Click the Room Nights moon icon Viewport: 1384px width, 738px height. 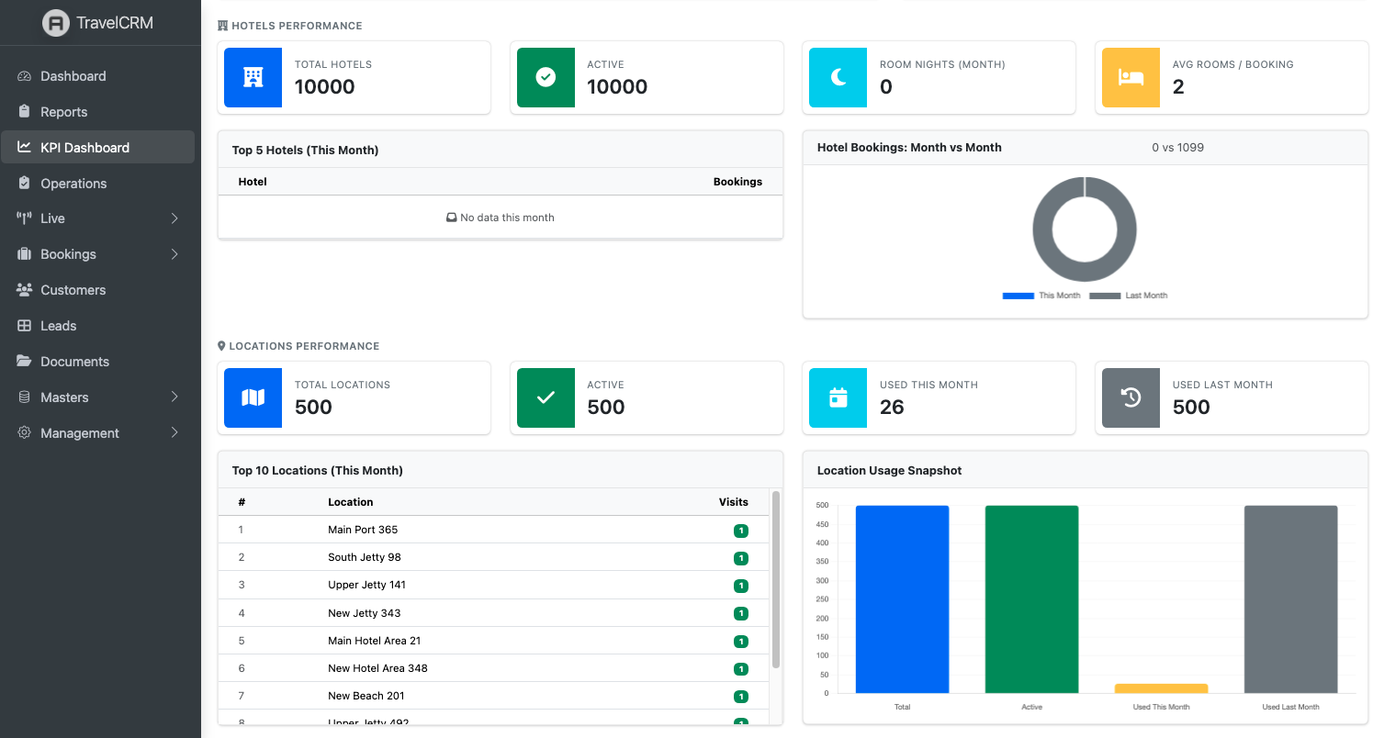838,78
